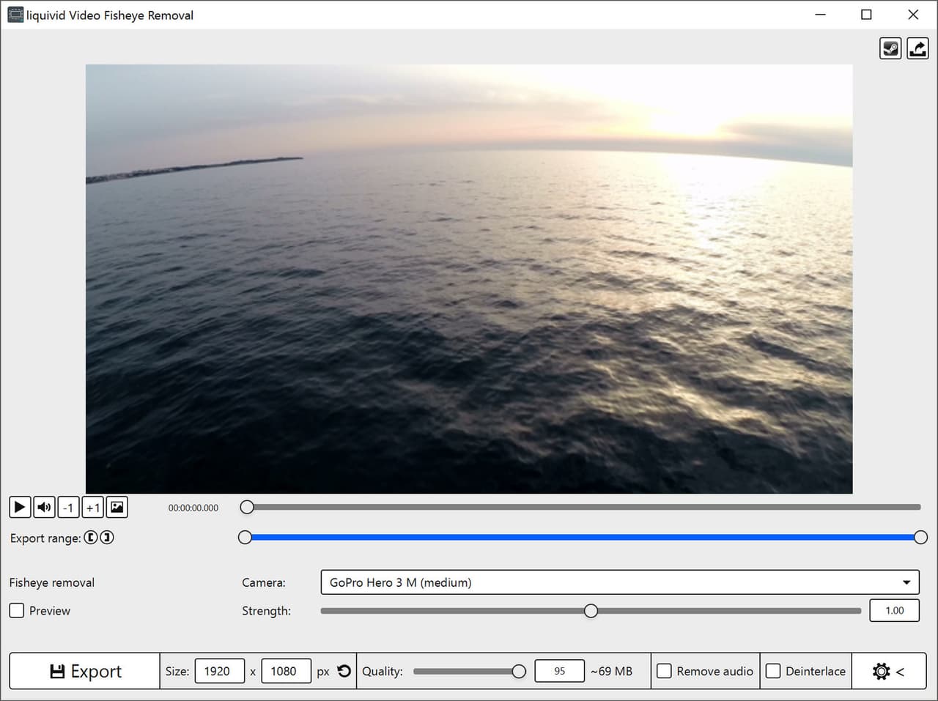Click the width field showing 1920
The image size is (938, 701).
pyautogui.click(x=220, y=671)
